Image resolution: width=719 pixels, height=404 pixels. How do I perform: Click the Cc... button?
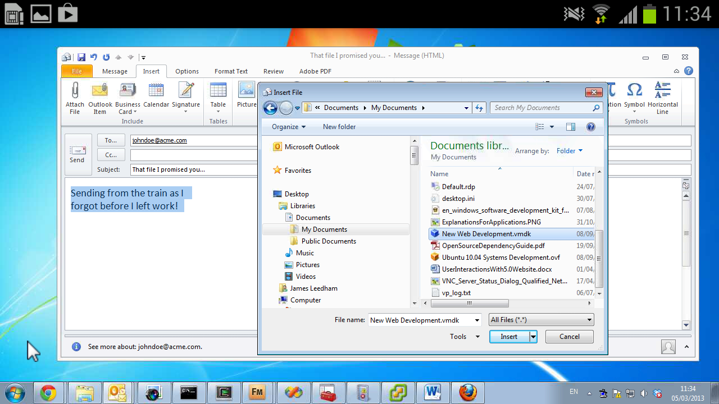click(111, 154)
